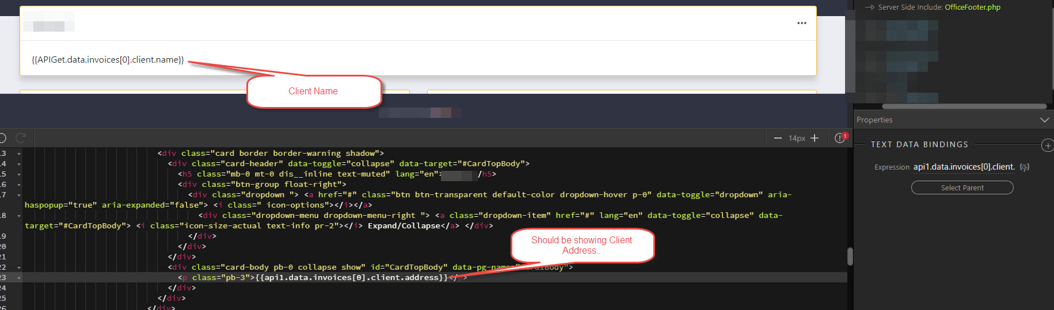1054x310 pixels.
Task: Fold the btn-group div at line 16
Action: [x=19, y=185]
